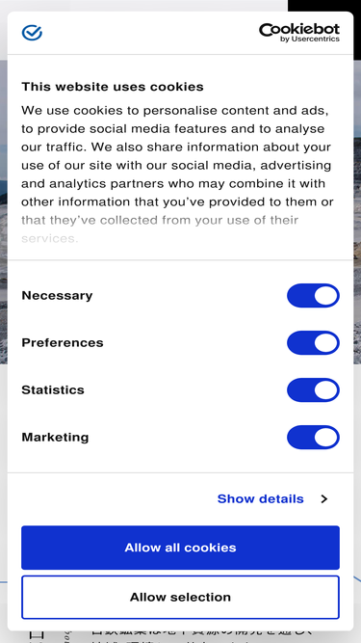Select the Preferences category label
The width and height of the screenshot is (361, 643).
[63, 342]
